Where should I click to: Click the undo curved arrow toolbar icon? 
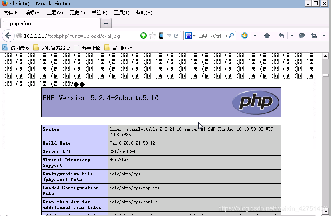pos(281,36)
